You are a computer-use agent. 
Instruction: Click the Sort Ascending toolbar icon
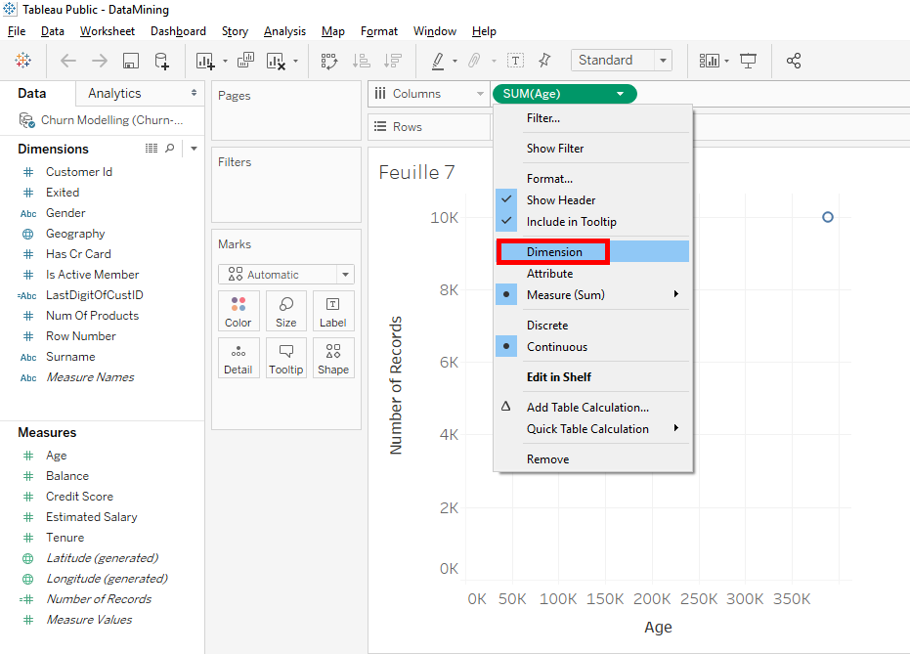click(361, 61)
